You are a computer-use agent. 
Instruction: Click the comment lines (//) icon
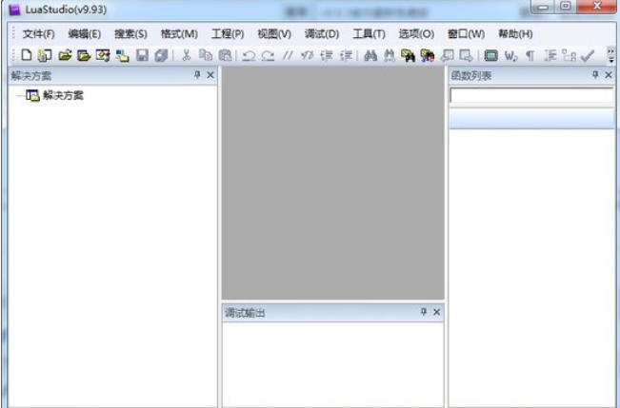pos(288,55)
